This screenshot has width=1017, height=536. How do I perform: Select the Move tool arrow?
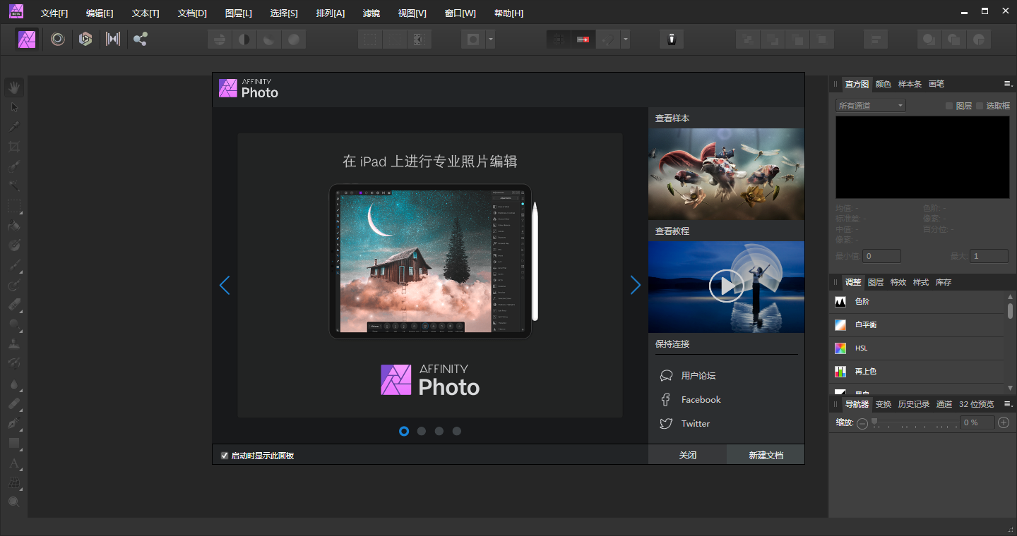click(x=14, y=107)
